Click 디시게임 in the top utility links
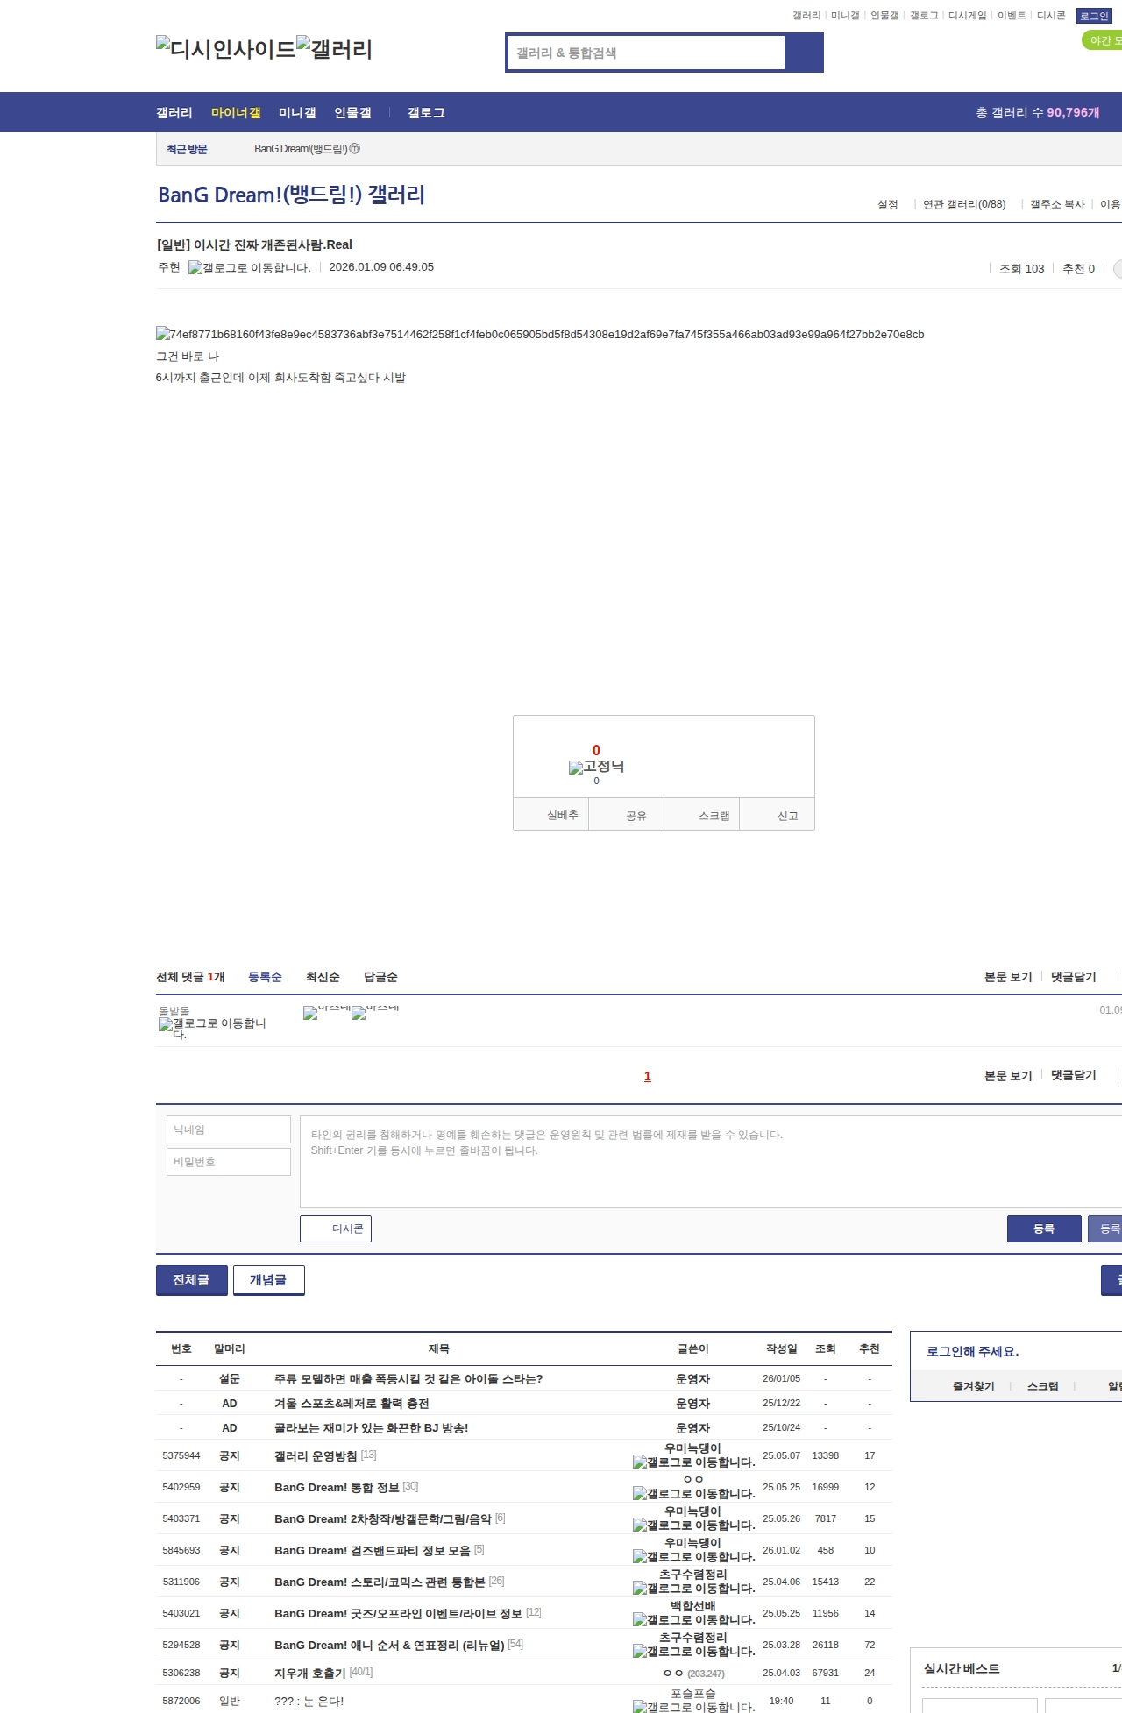1122x1713 pixels. point(967,16)
